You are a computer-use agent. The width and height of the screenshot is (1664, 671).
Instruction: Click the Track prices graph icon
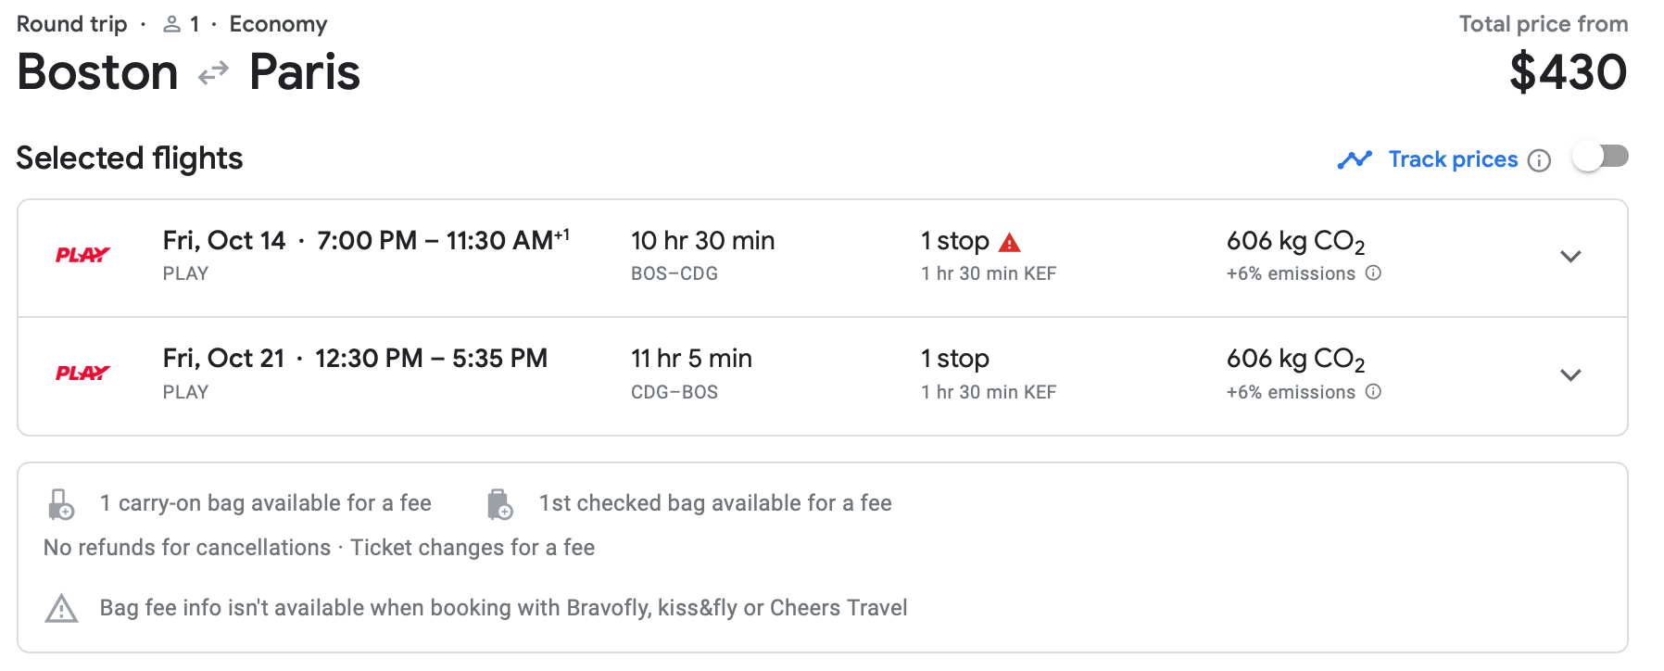pos(1355,159)
